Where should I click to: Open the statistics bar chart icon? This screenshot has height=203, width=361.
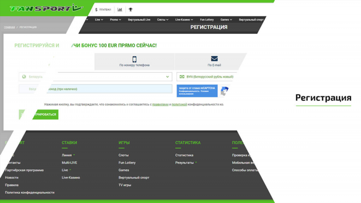(120, 10)
